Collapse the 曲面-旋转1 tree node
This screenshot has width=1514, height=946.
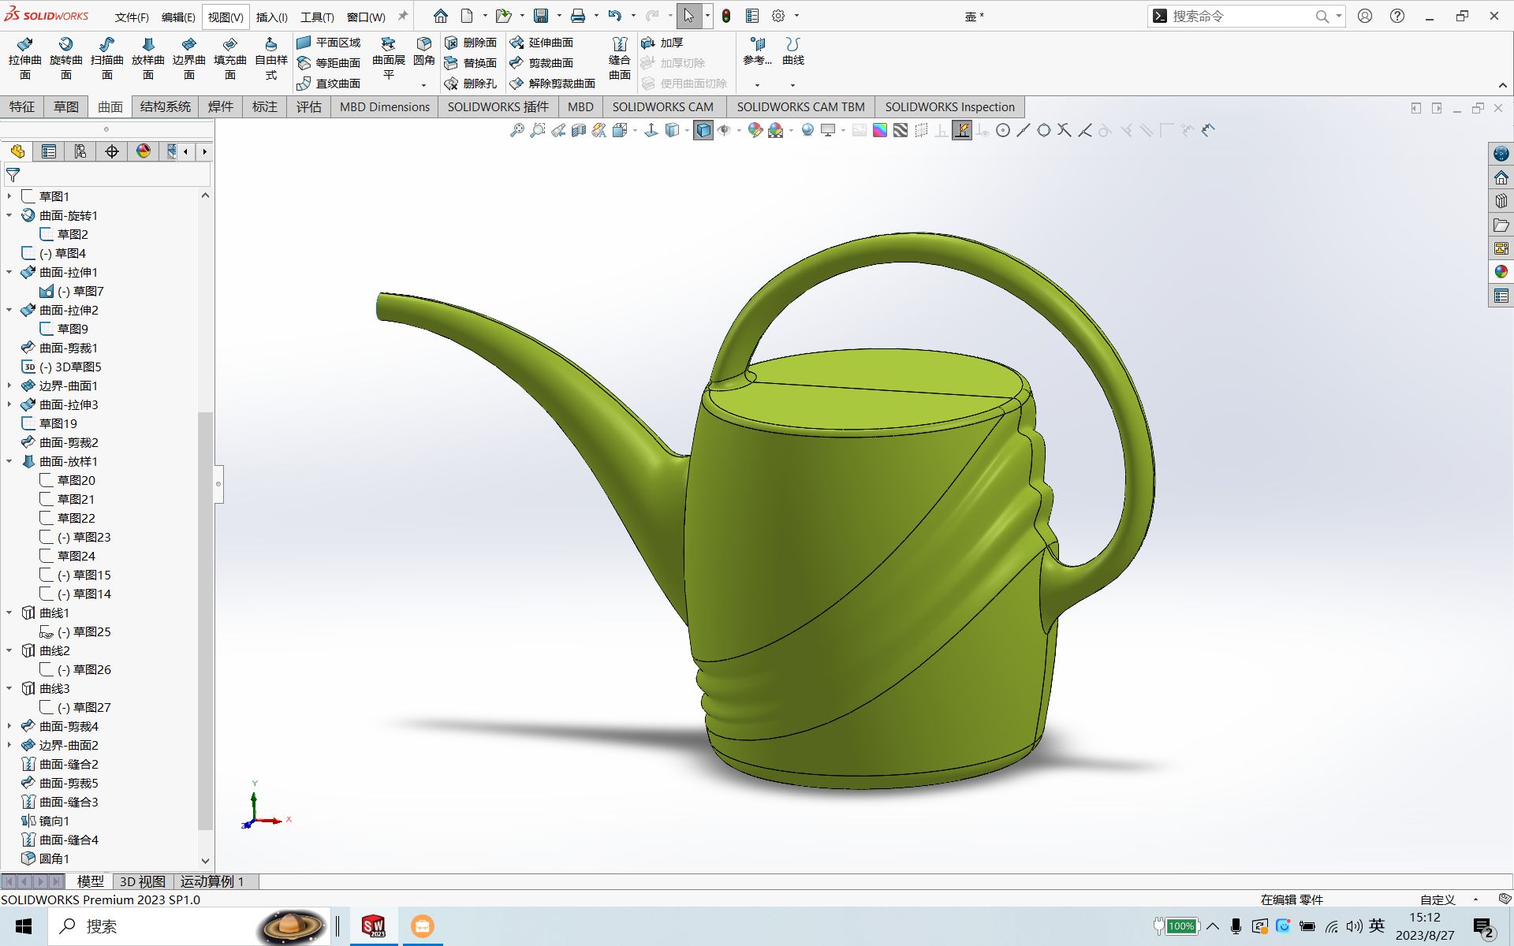point(9,215)
